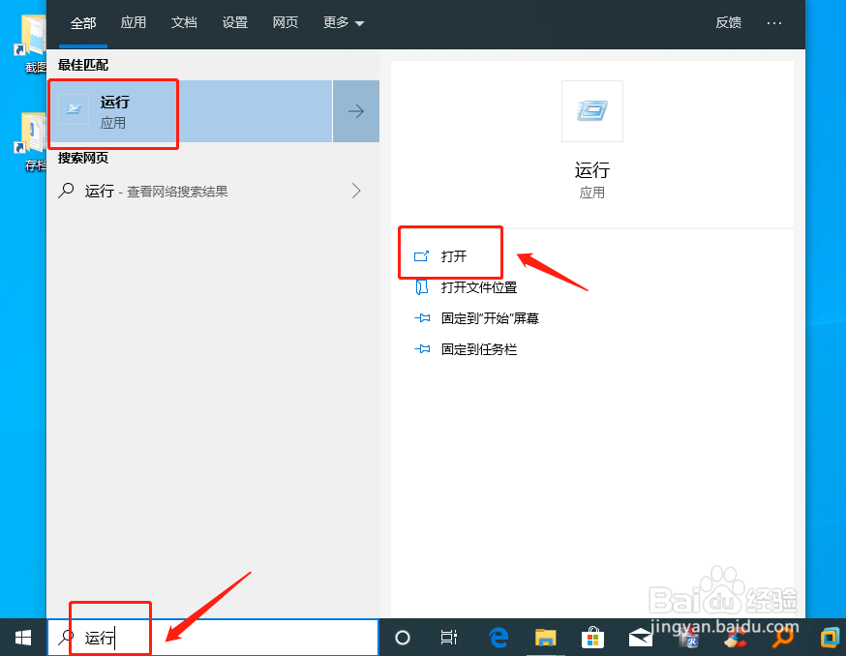Open VMware icon at taskbar end
Viewport: 846px width, 656px height.
coord(830,639)
